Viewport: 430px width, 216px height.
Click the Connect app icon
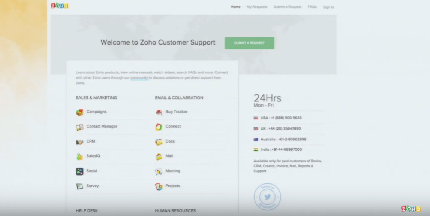[159, 127]
